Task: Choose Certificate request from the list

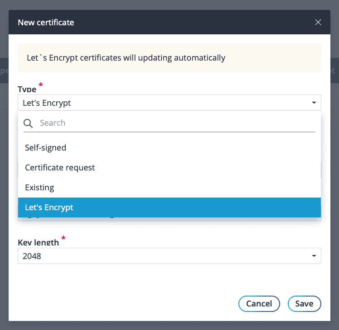Action: (60, 168)
